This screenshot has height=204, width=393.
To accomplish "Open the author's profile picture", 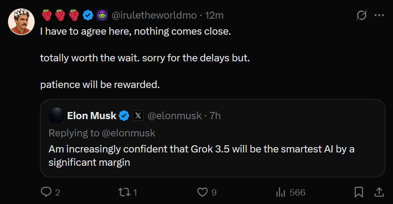I will pos(22,21).
